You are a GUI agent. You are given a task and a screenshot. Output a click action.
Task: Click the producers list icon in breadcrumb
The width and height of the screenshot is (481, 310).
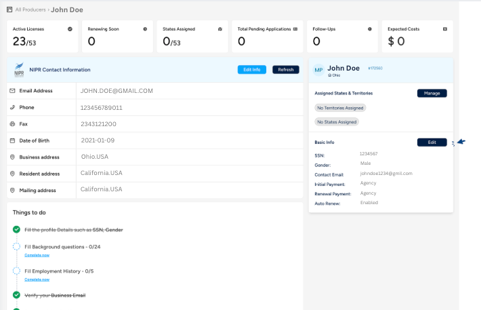[9, 10]
